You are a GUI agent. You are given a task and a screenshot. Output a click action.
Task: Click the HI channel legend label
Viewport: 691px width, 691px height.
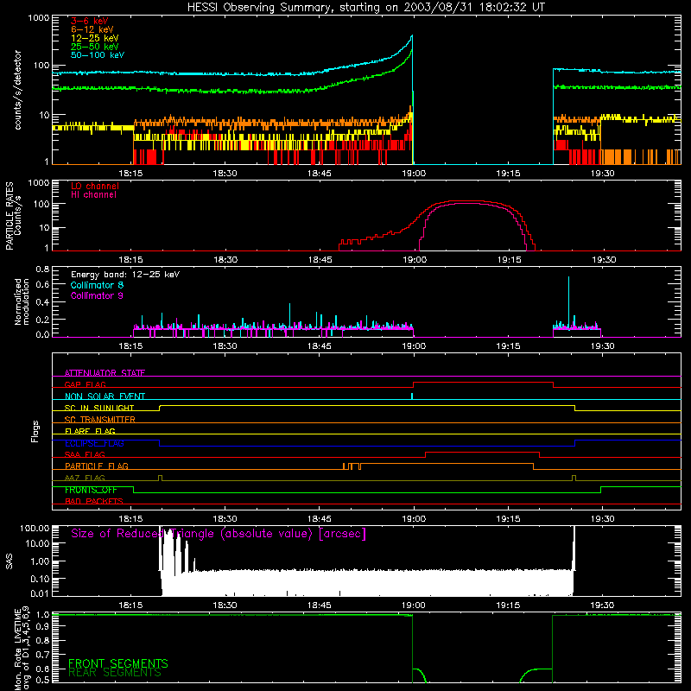tap(94, 195)
